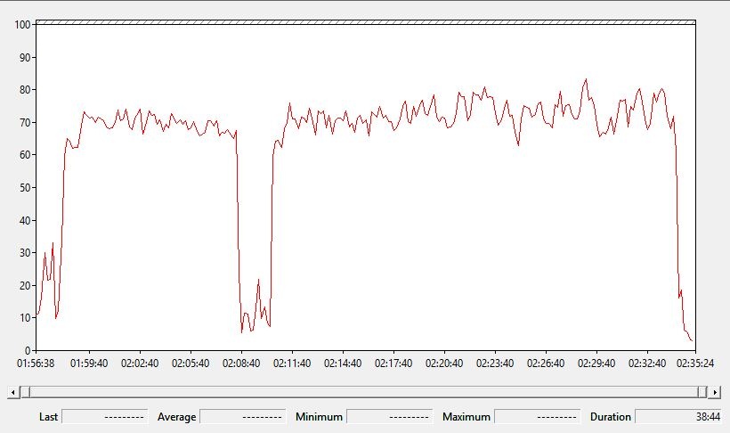Click the Minimum value field

click(390, 417)
